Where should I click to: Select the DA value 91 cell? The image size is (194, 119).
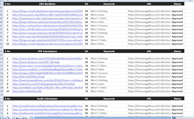click(86, 26)
